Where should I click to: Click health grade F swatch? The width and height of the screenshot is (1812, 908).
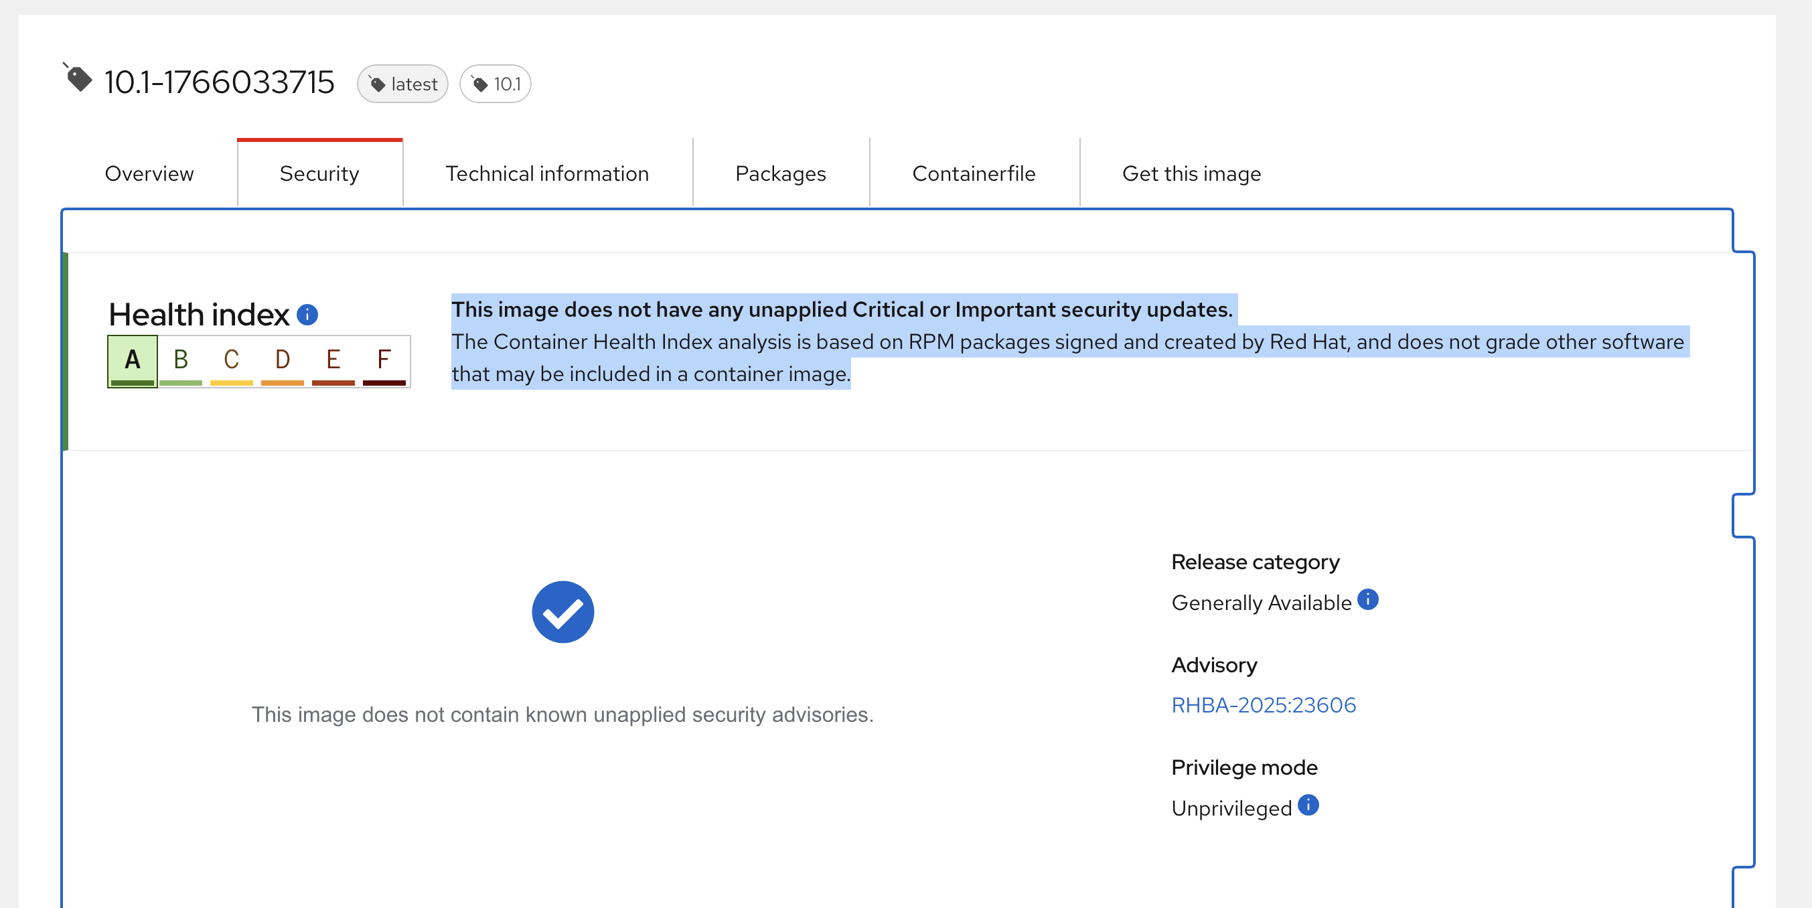coord(384,361)
